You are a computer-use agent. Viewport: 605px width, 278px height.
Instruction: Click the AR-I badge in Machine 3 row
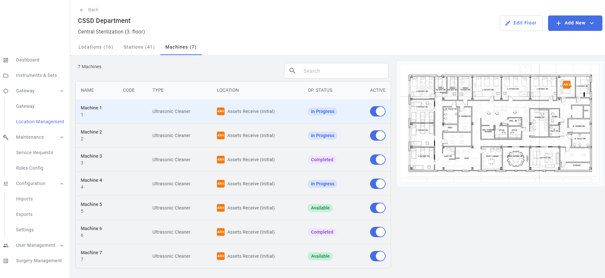(x=221, y=160)
